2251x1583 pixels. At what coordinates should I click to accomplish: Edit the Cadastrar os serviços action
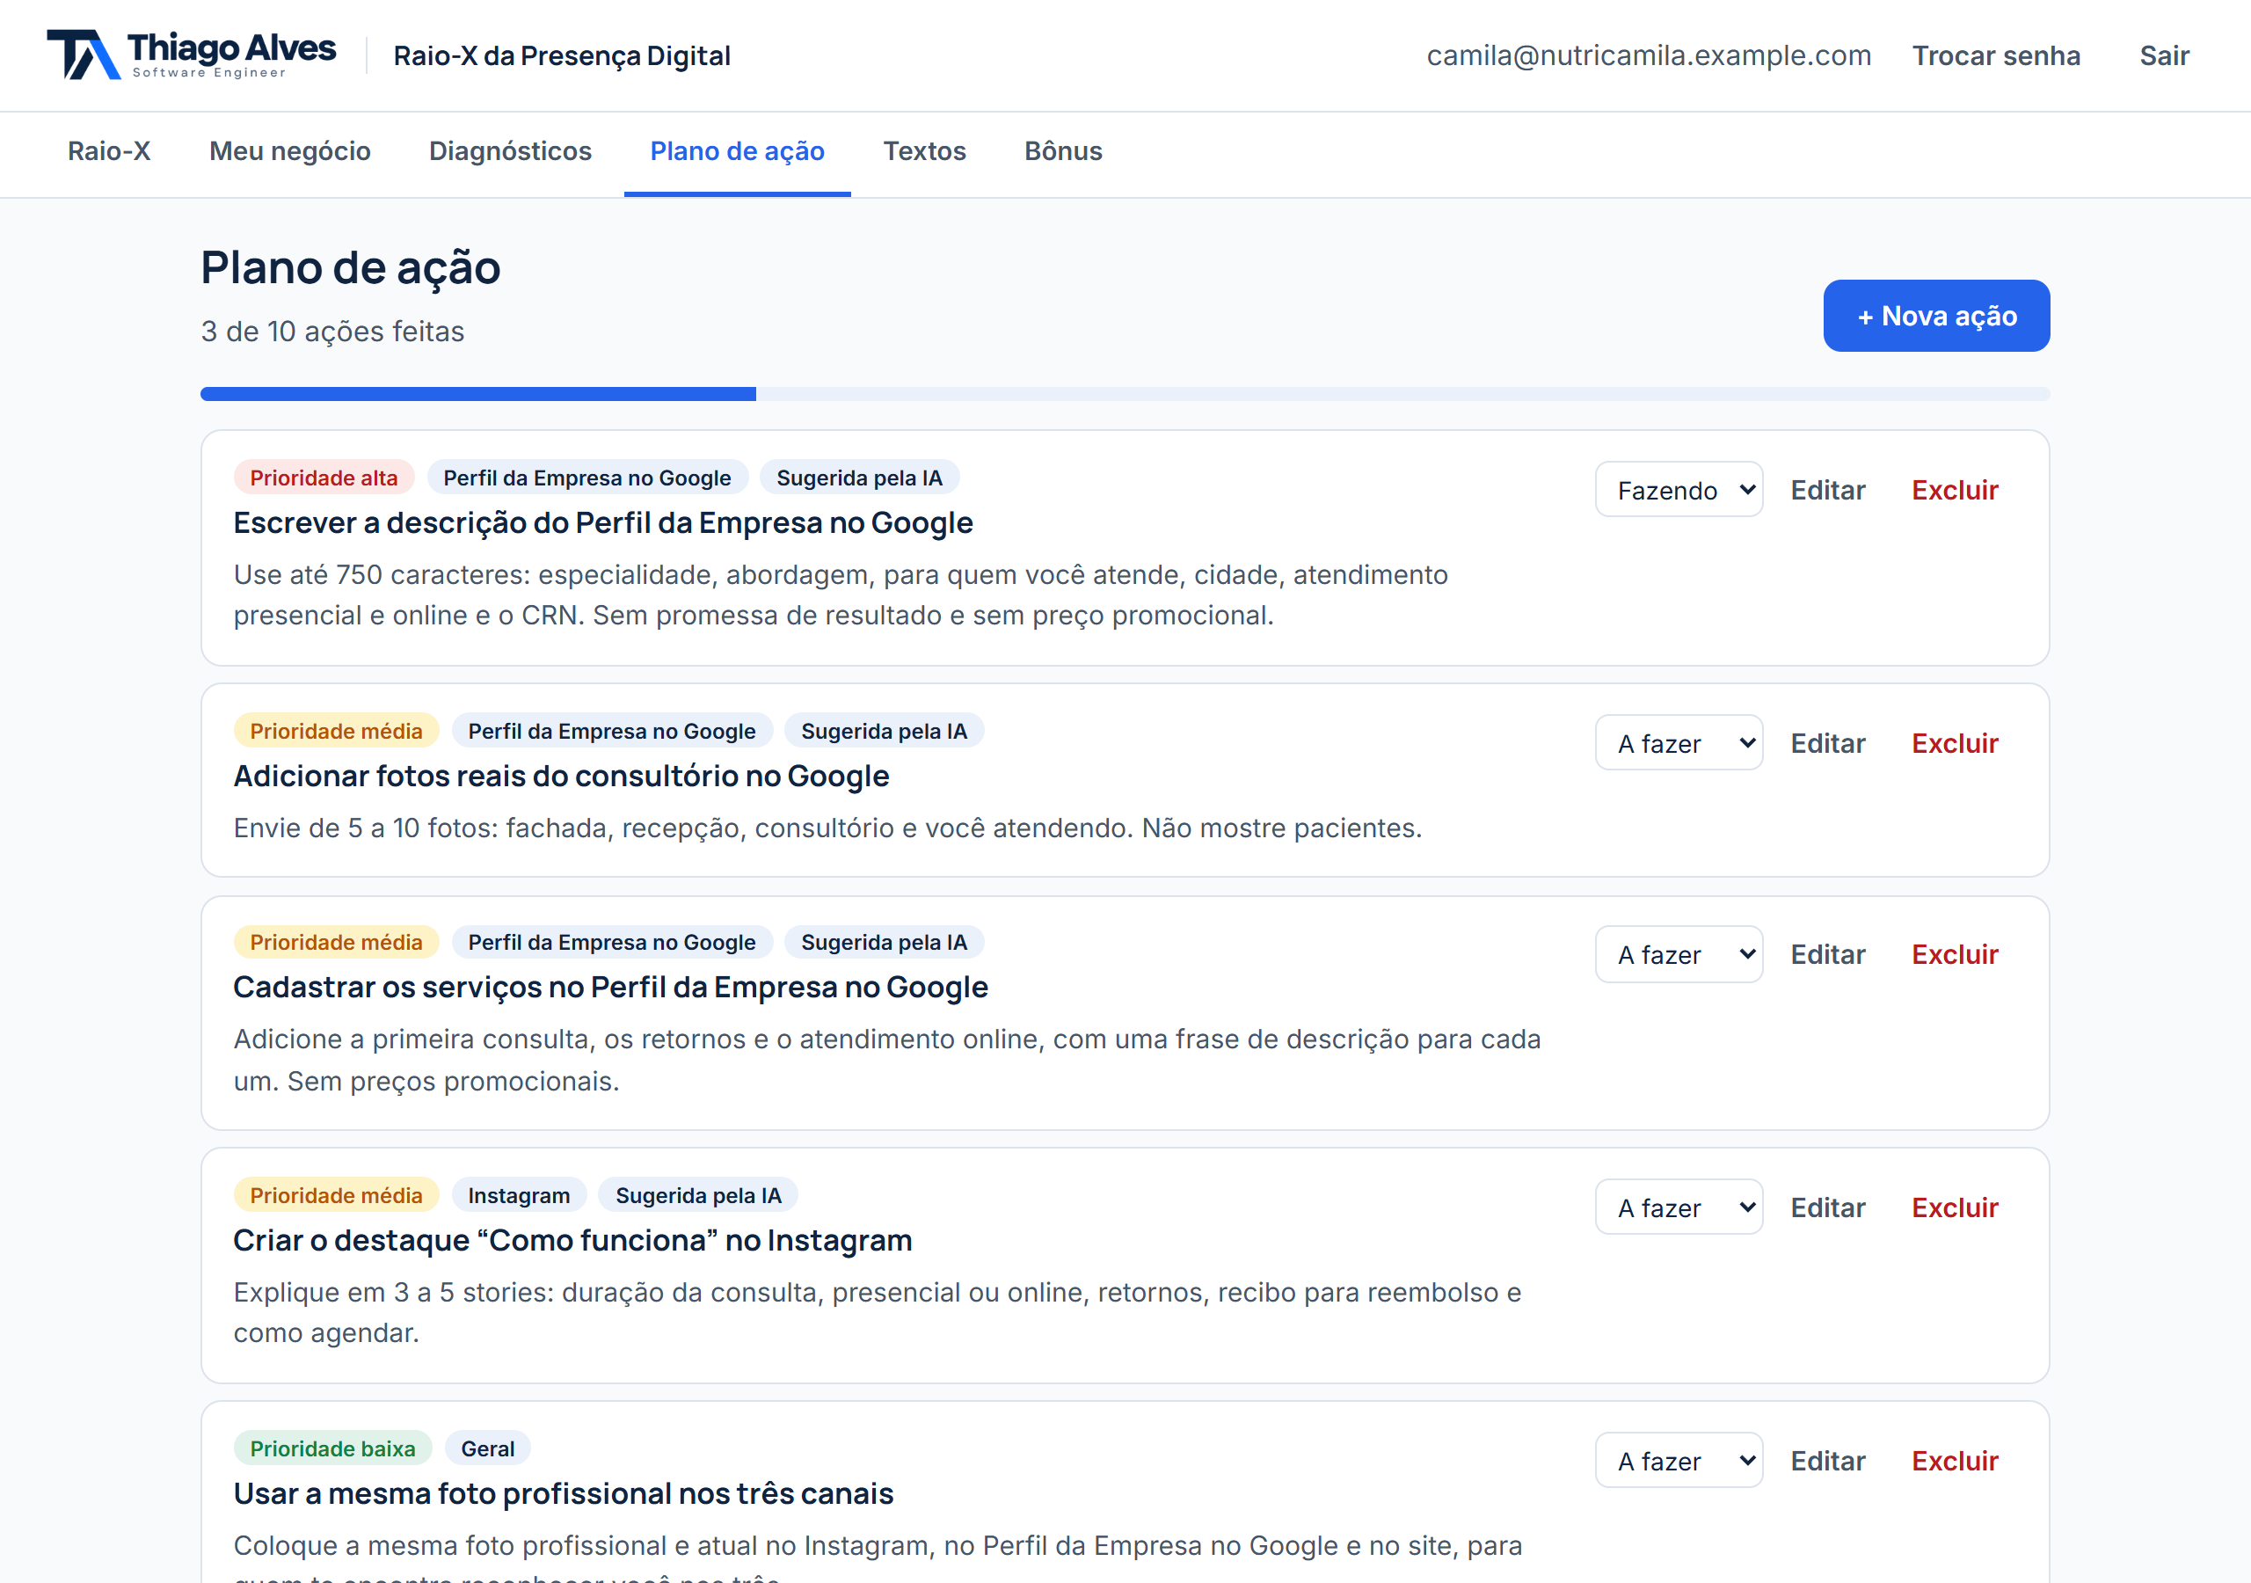tap(1827, 954)
